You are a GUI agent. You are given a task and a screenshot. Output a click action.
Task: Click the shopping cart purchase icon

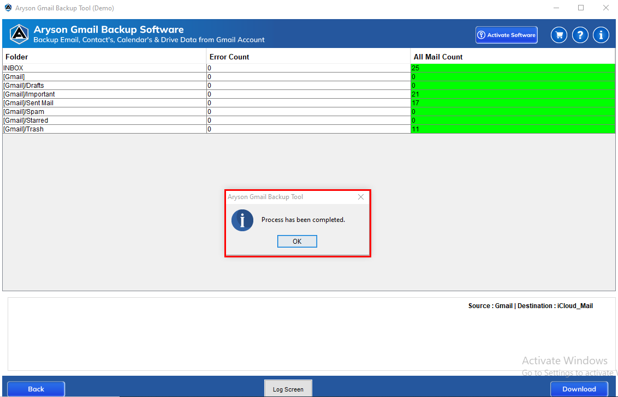click(558, 35)
